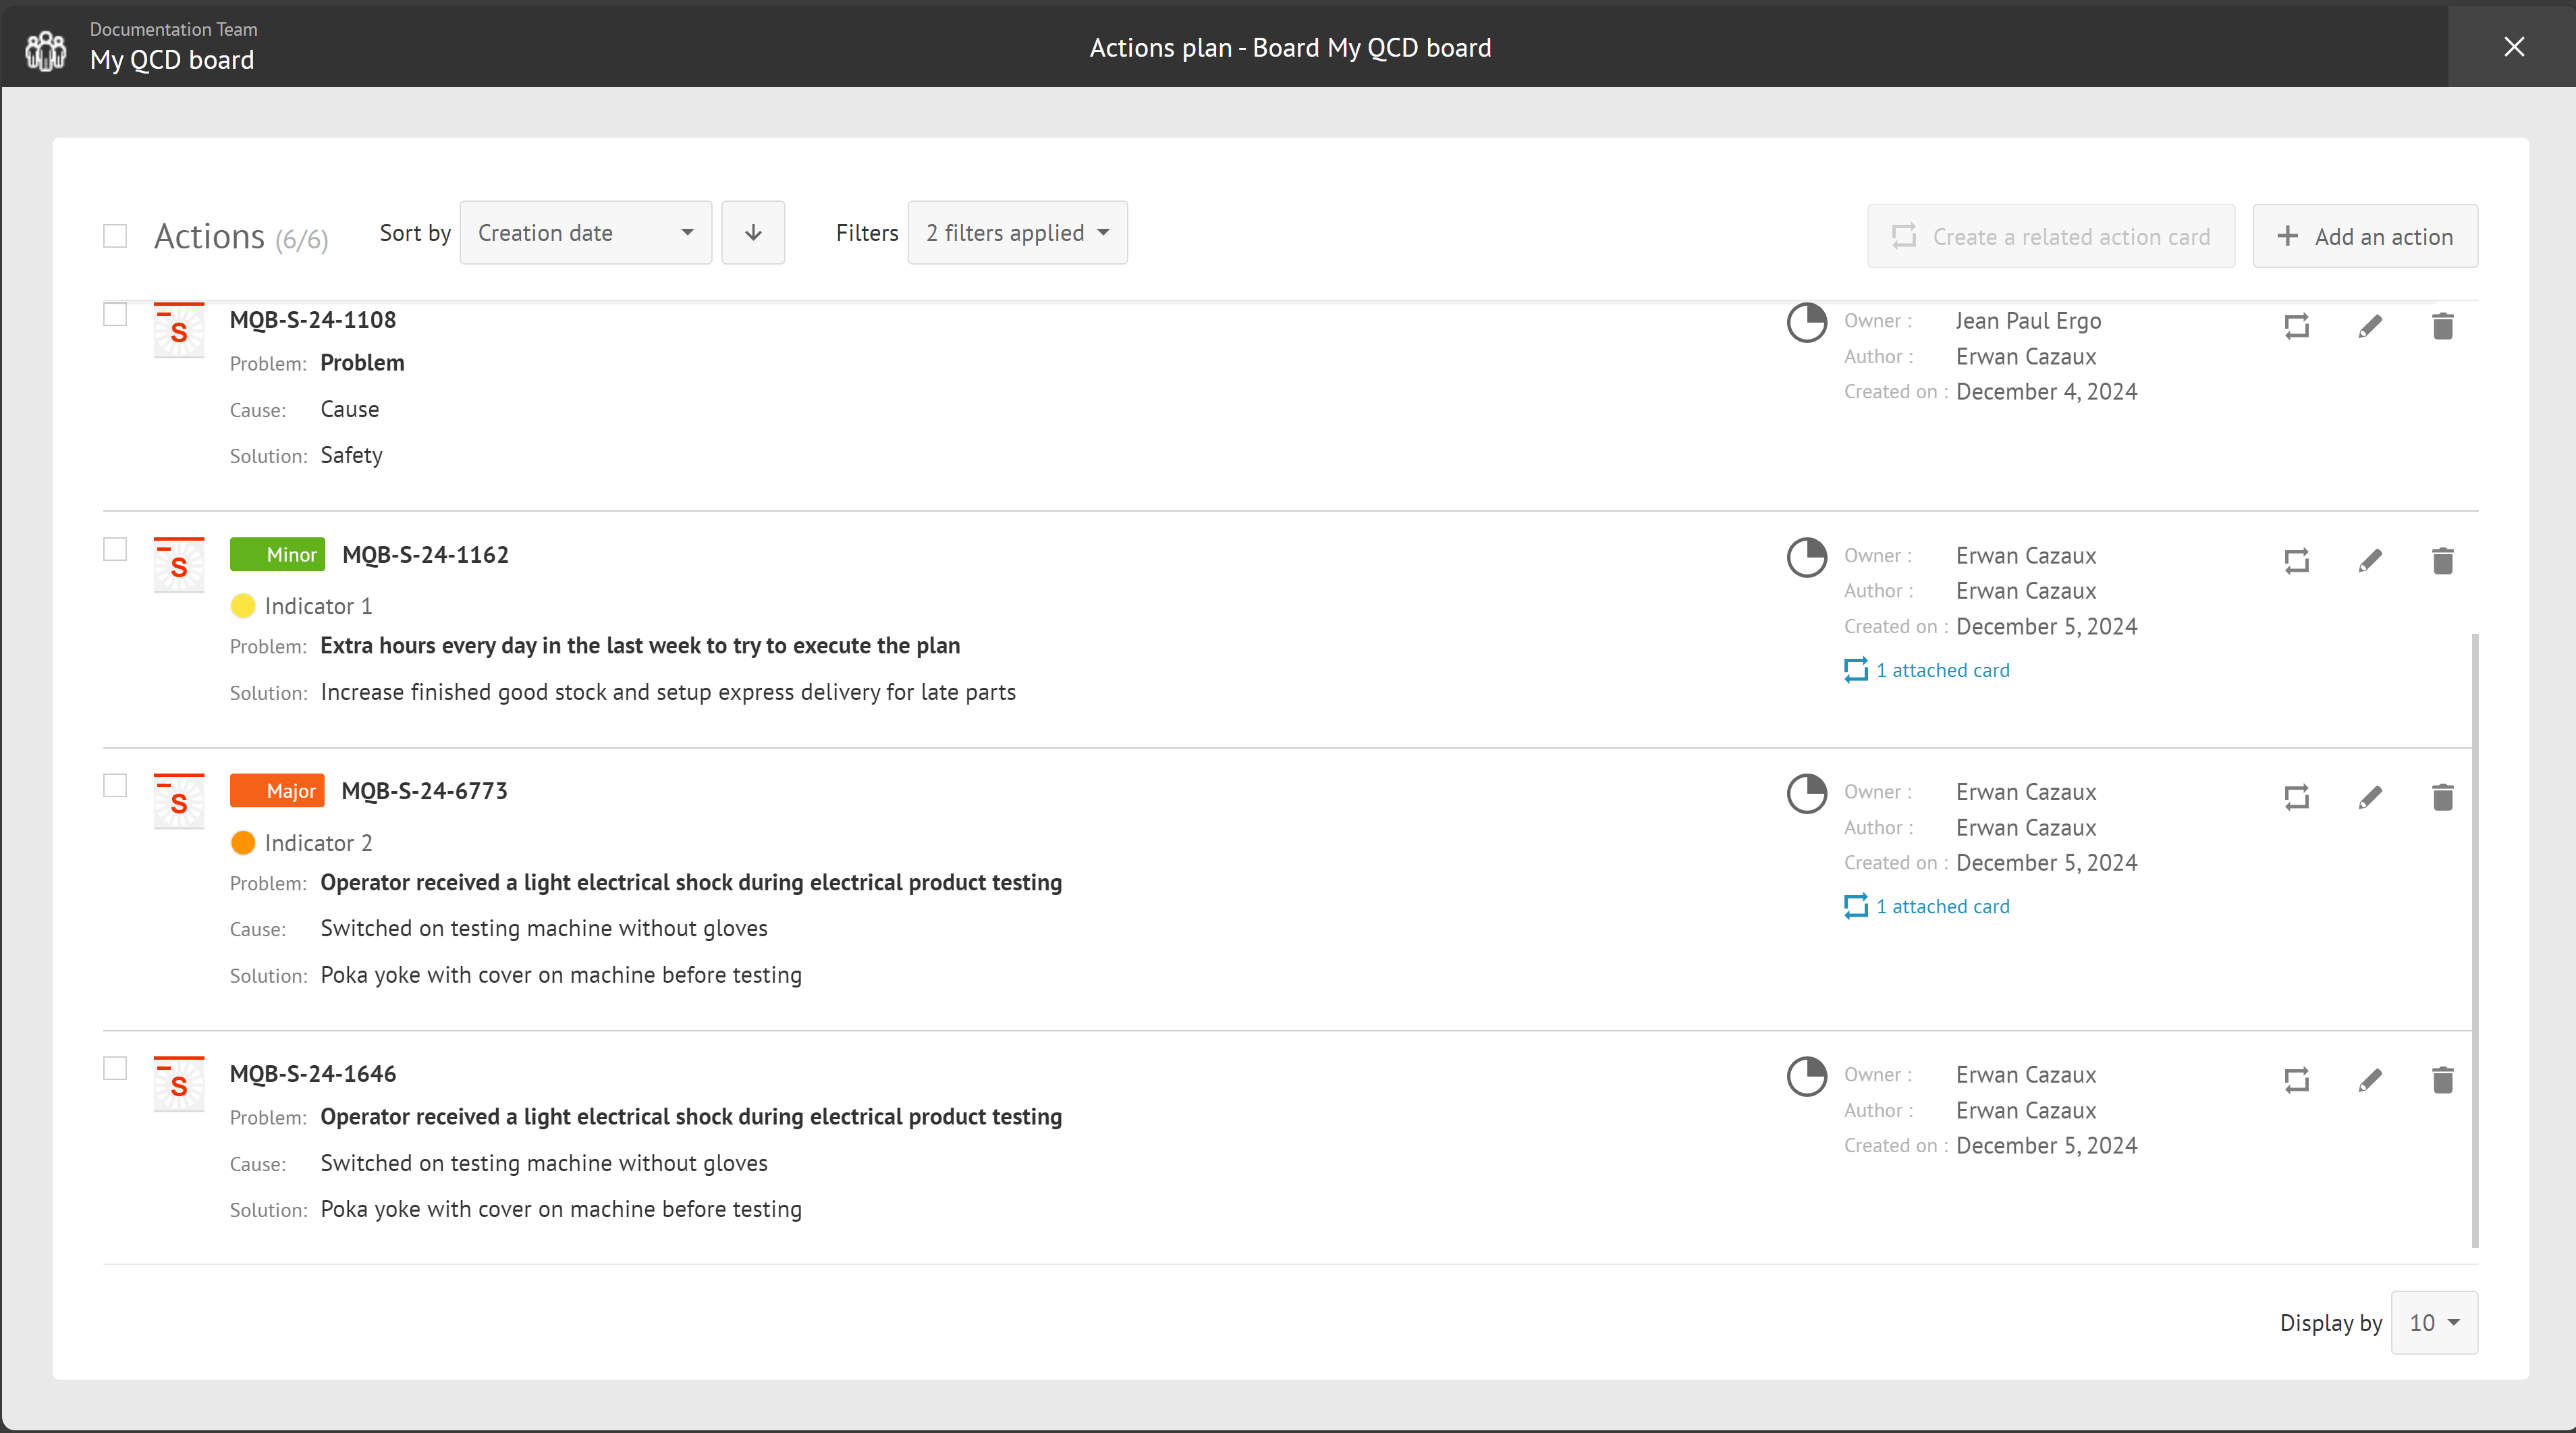Click progress pie icon of MQB-S-24-6773
The image size is (2576, 1433).
click(x=1806, y=794)
